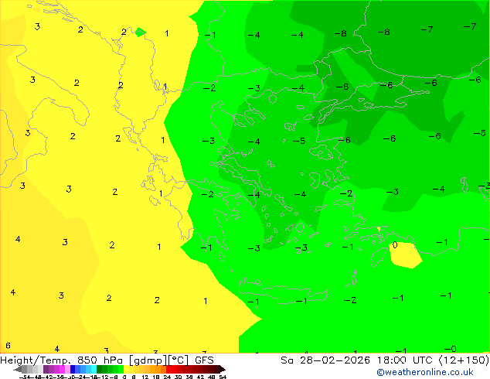Pick the cyan legend swatch above -18
This screenshot has height=379, width=490.
click(x=94, y=369)
